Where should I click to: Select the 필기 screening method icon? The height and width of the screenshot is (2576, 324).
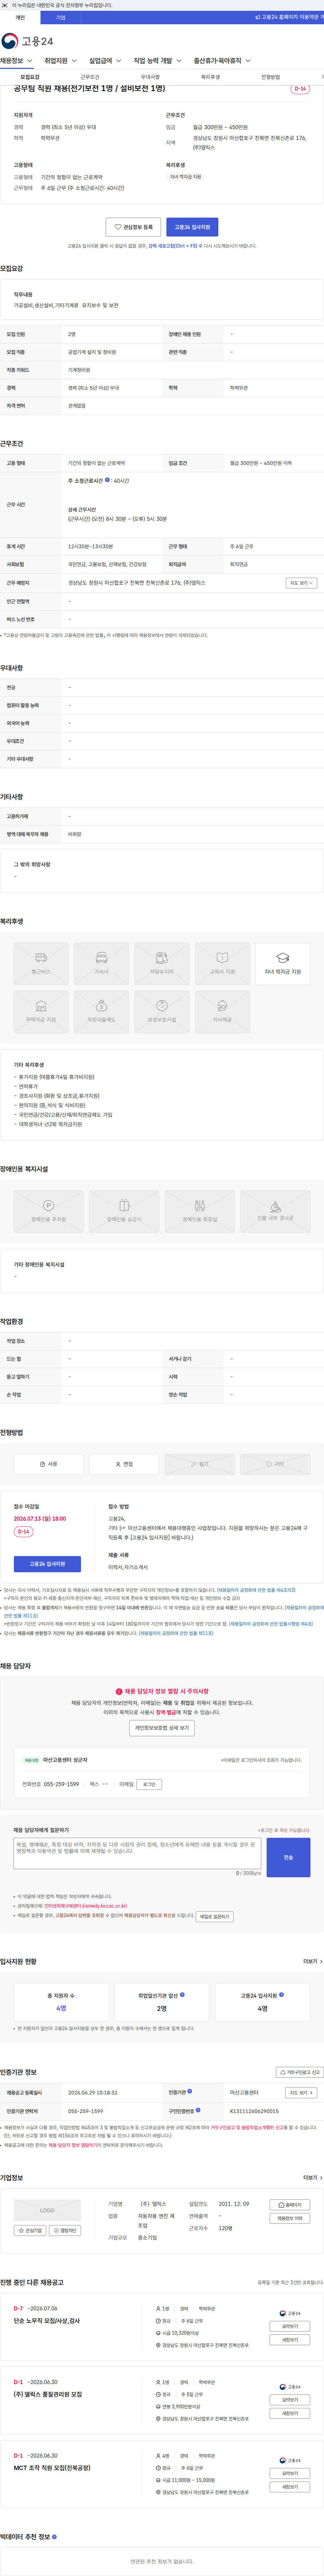tap(200, 1464)
